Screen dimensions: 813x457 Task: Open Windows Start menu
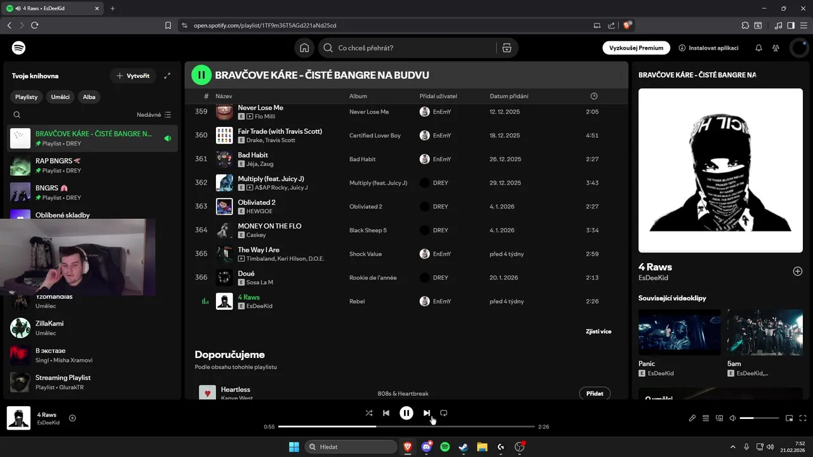pos(294,447)
